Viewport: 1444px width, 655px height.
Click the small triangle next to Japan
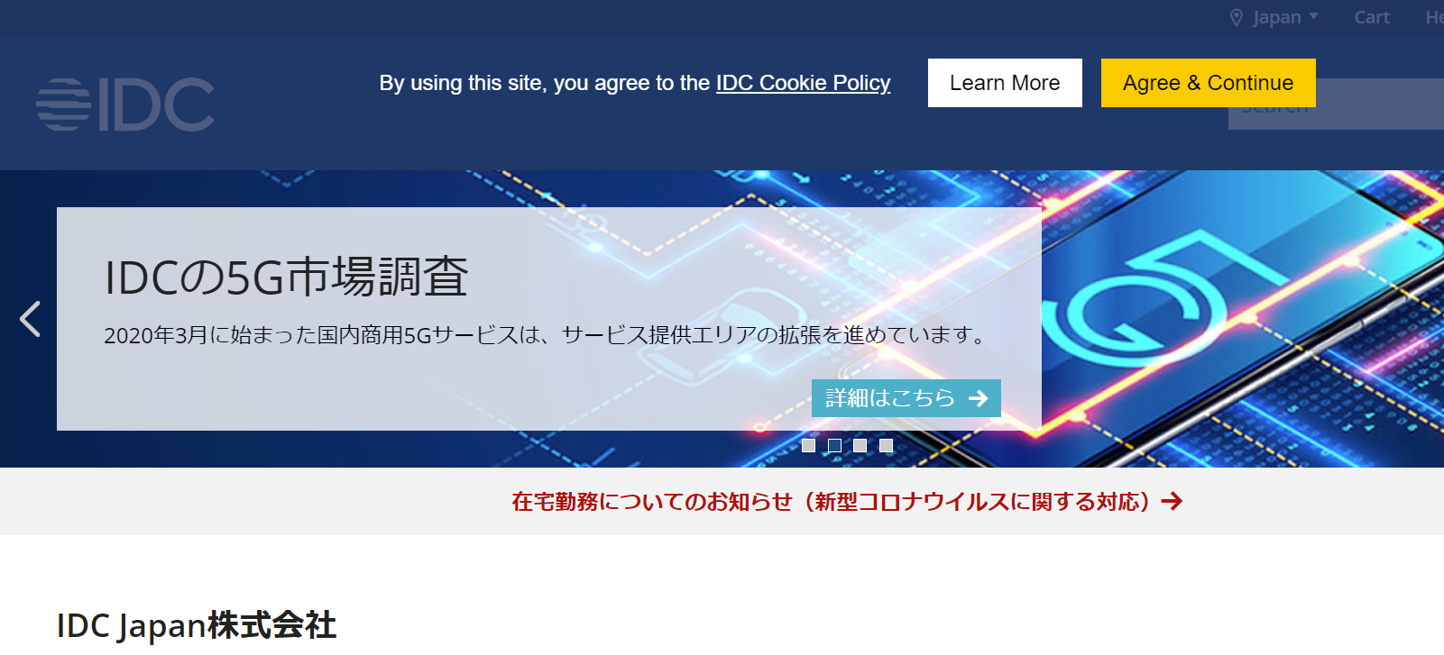point(1313,16)
